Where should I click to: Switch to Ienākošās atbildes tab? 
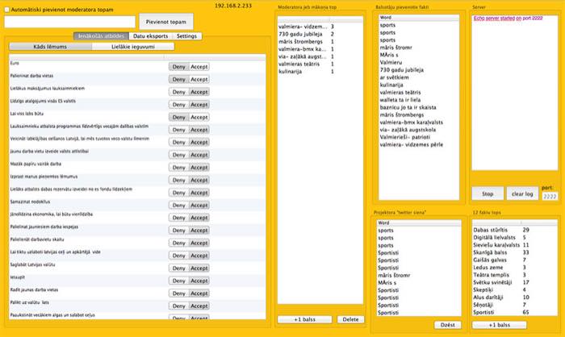[x=101, y=36]
